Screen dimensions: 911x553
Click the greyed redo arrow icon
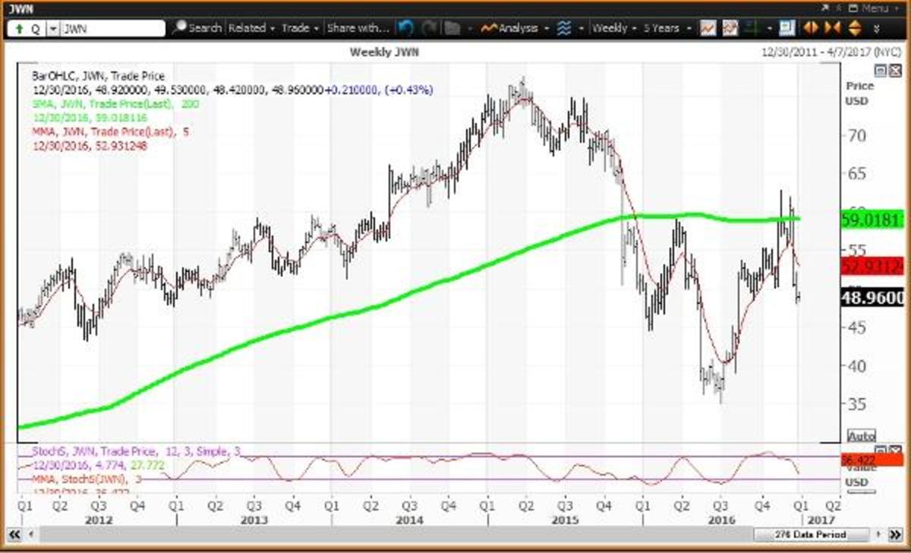pos(429,28)
